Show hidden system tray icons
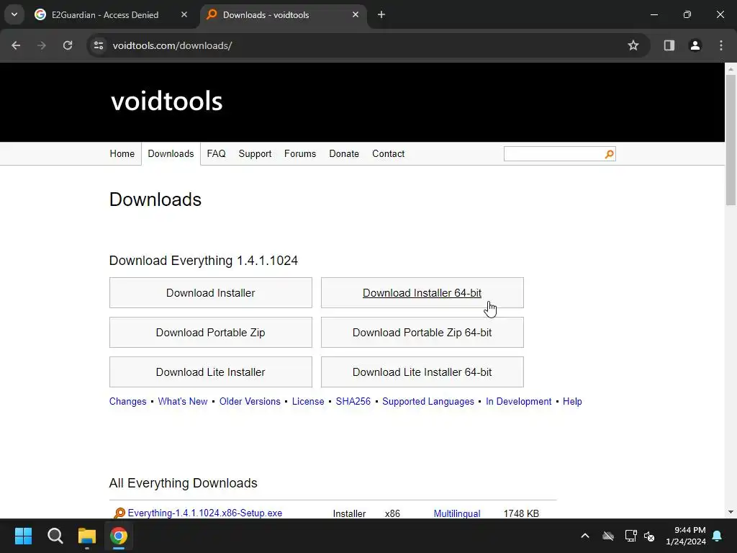Image resolution: width=737 pixels, height=553 pixels. (585, 536)
